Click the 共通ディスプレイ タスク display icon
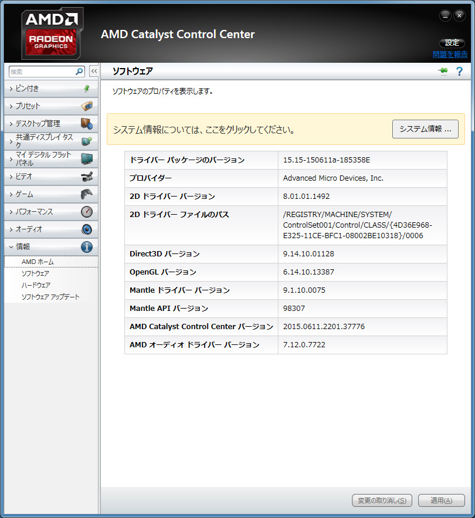This screenshot has width=475, height=518. tap(87, 141)
